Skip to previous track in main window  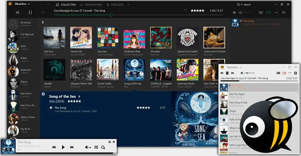17,12
